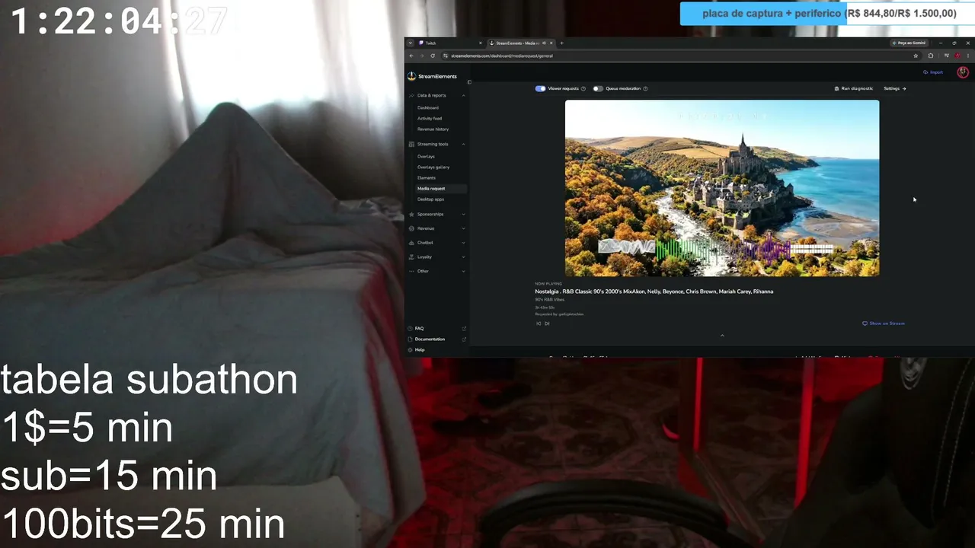The image size is (975, 548).
Task: Open media request Settings link
Action: click(894, 88)
